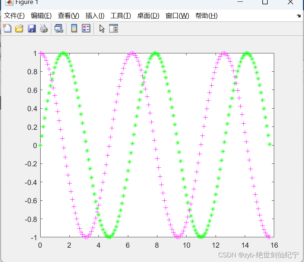Click y-axis tick label -0.8

(x=31, y=219)
